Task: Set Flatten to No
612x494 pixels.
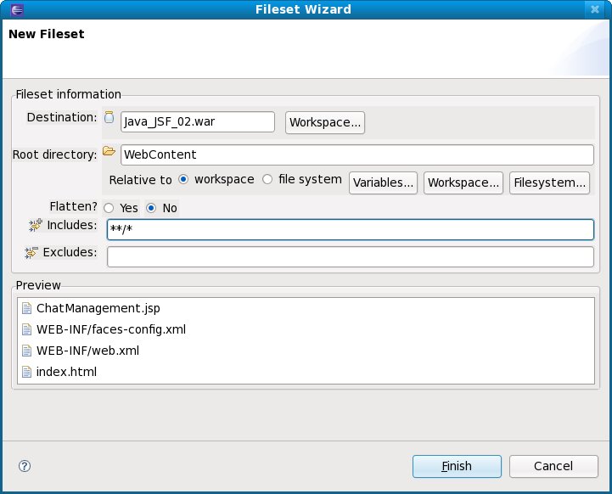Action: point(151,208)
